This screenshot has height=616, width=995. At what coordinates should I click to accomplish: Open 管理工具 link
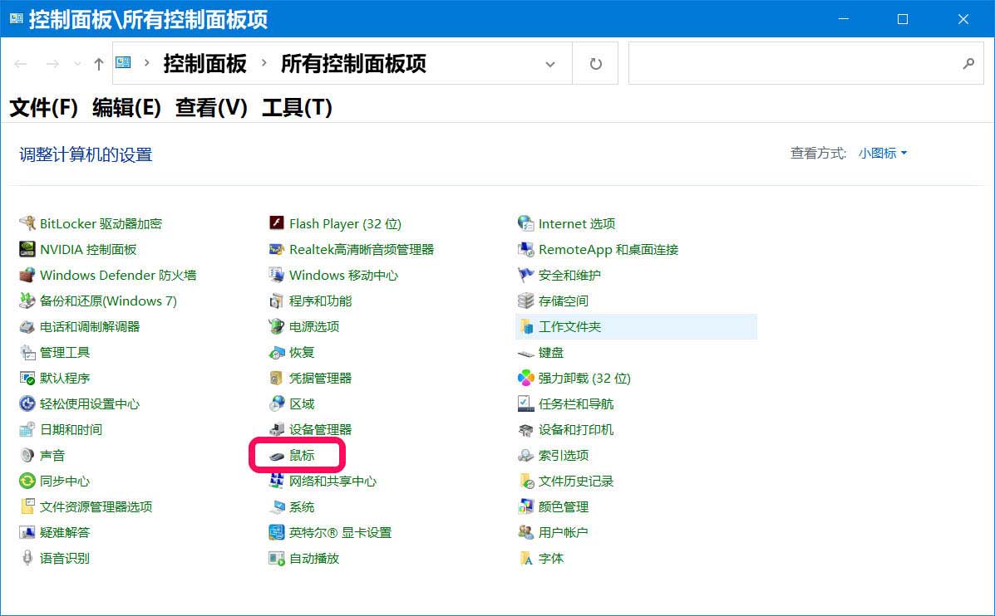pos(65,352)
